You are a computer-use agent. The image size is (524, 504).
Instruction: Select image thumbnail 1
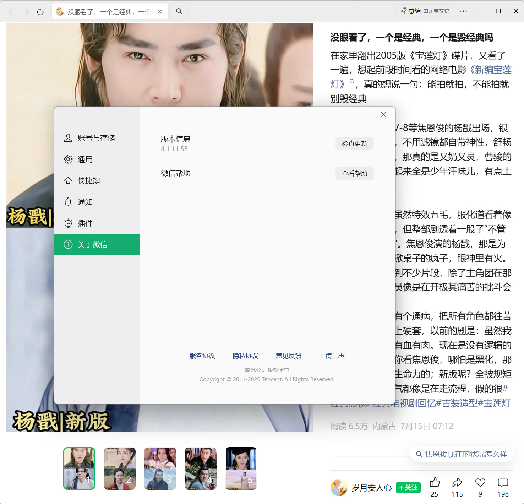pyautogui.click(x=79, y=468)
